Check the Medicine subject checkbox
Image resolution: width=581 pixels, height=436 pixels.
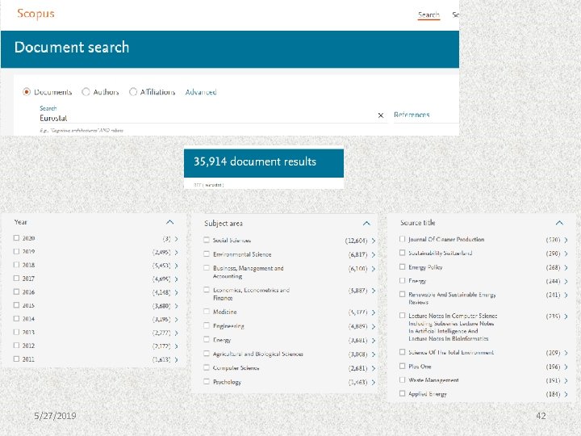(x=207, y=312)
